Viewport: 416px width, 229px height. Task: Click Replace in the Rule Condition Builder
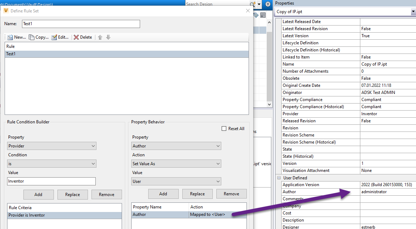click(72, 194)
